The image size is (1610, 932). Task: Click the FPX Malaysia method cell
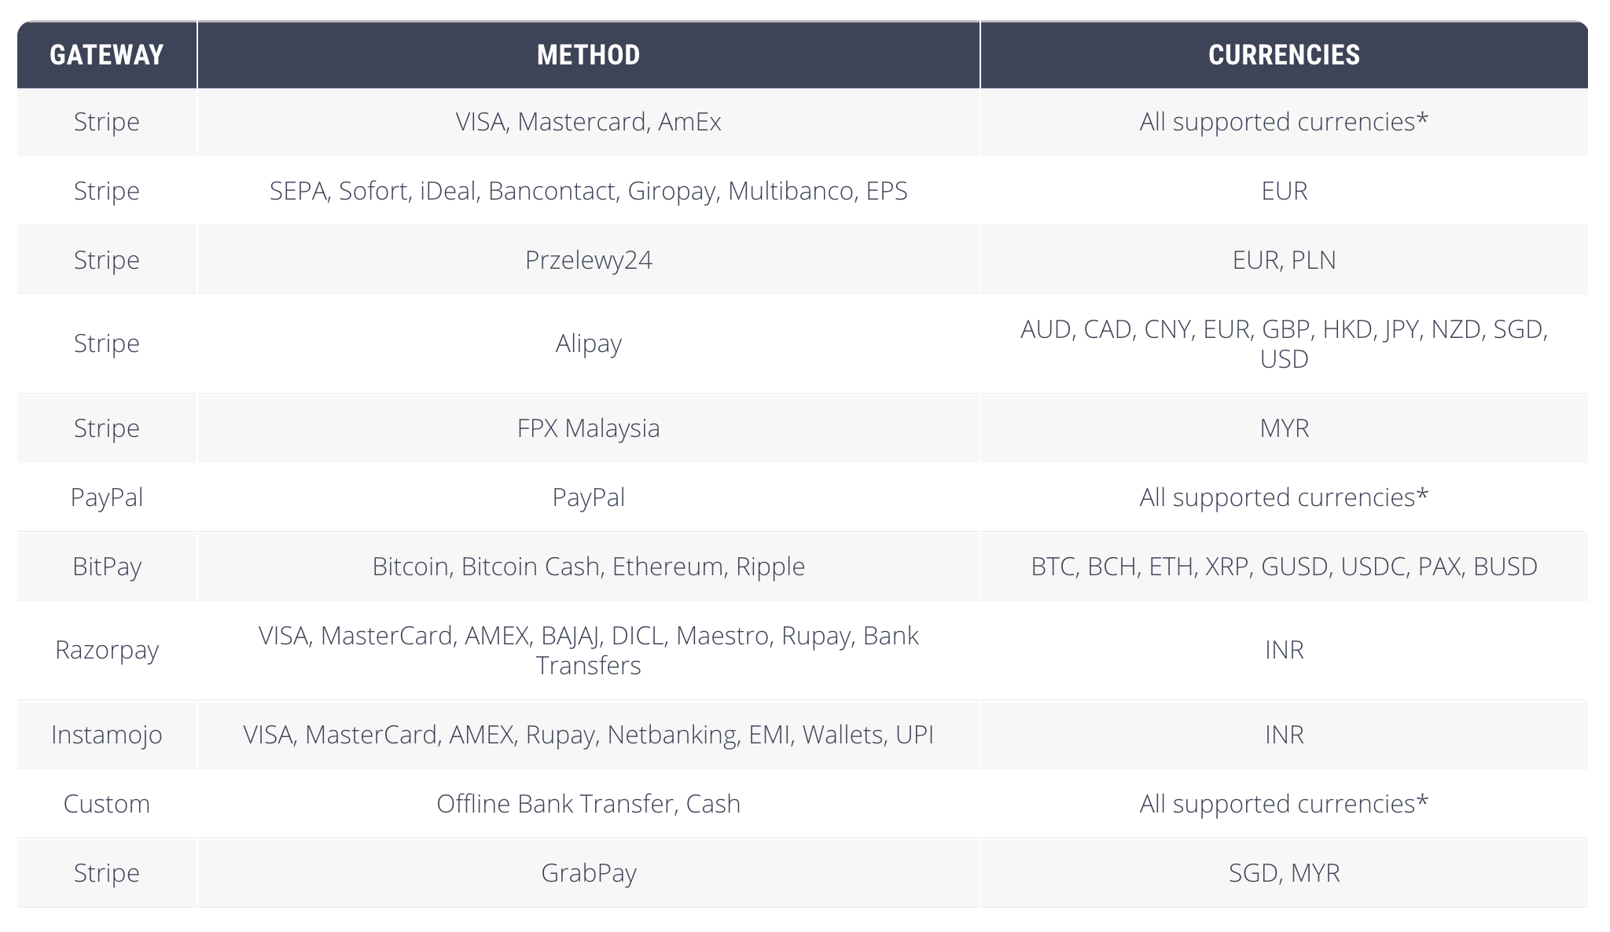click(x=589, y=428)
